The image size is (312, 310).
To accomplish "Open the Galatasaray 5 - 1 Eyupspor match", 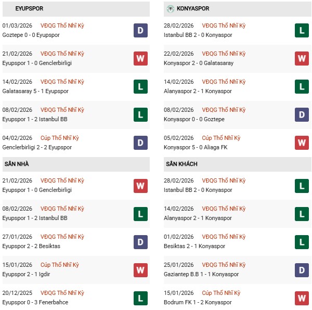I will (35, 91).
